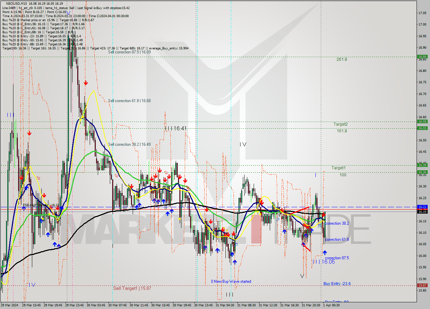
Task: Click the '29 Mar 2024' time axis label
Action: (x=9, y=305)
